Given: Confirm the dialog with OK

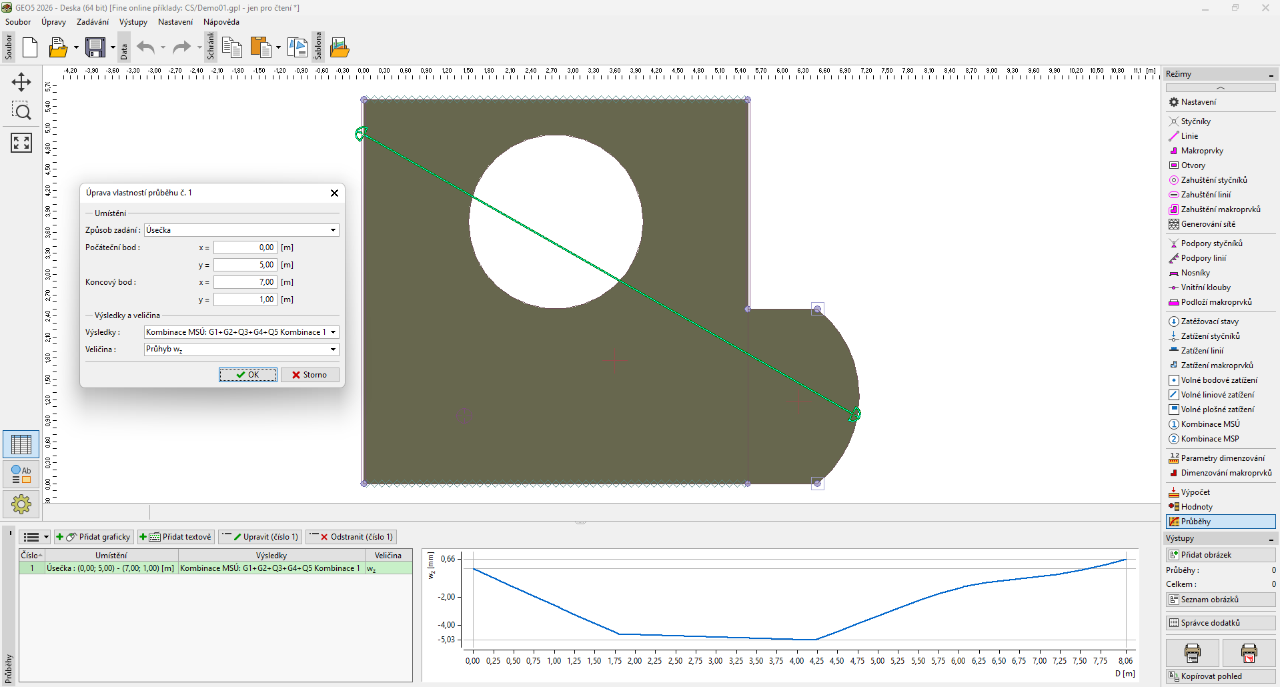Looking at the screenshot, I should tap(247, 375).
